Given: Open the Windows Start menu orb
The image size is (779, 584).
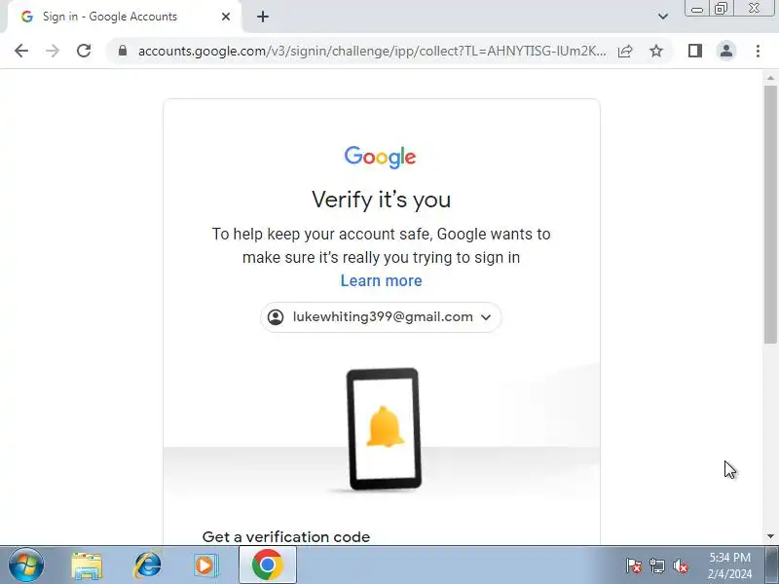Looking at the screenshot, I should (x=26, y=566).
